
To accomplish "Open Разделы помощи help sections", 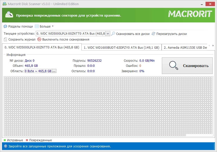I will point(20,27).
